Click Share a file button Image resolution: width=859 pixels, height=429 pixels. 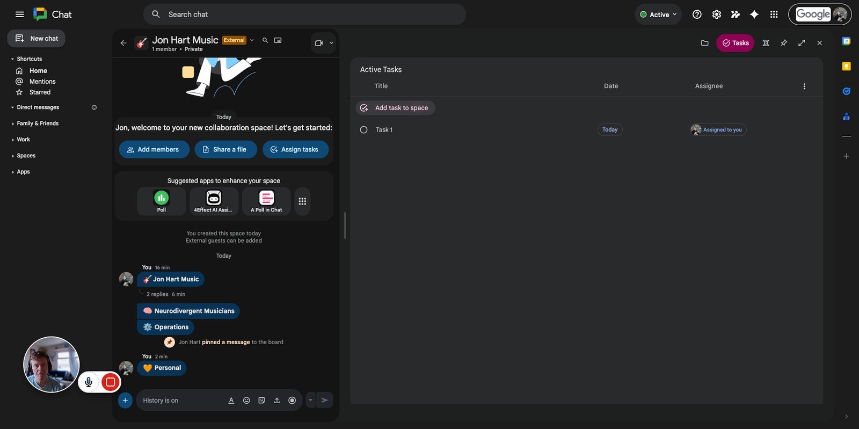click(x=225, y=149)
